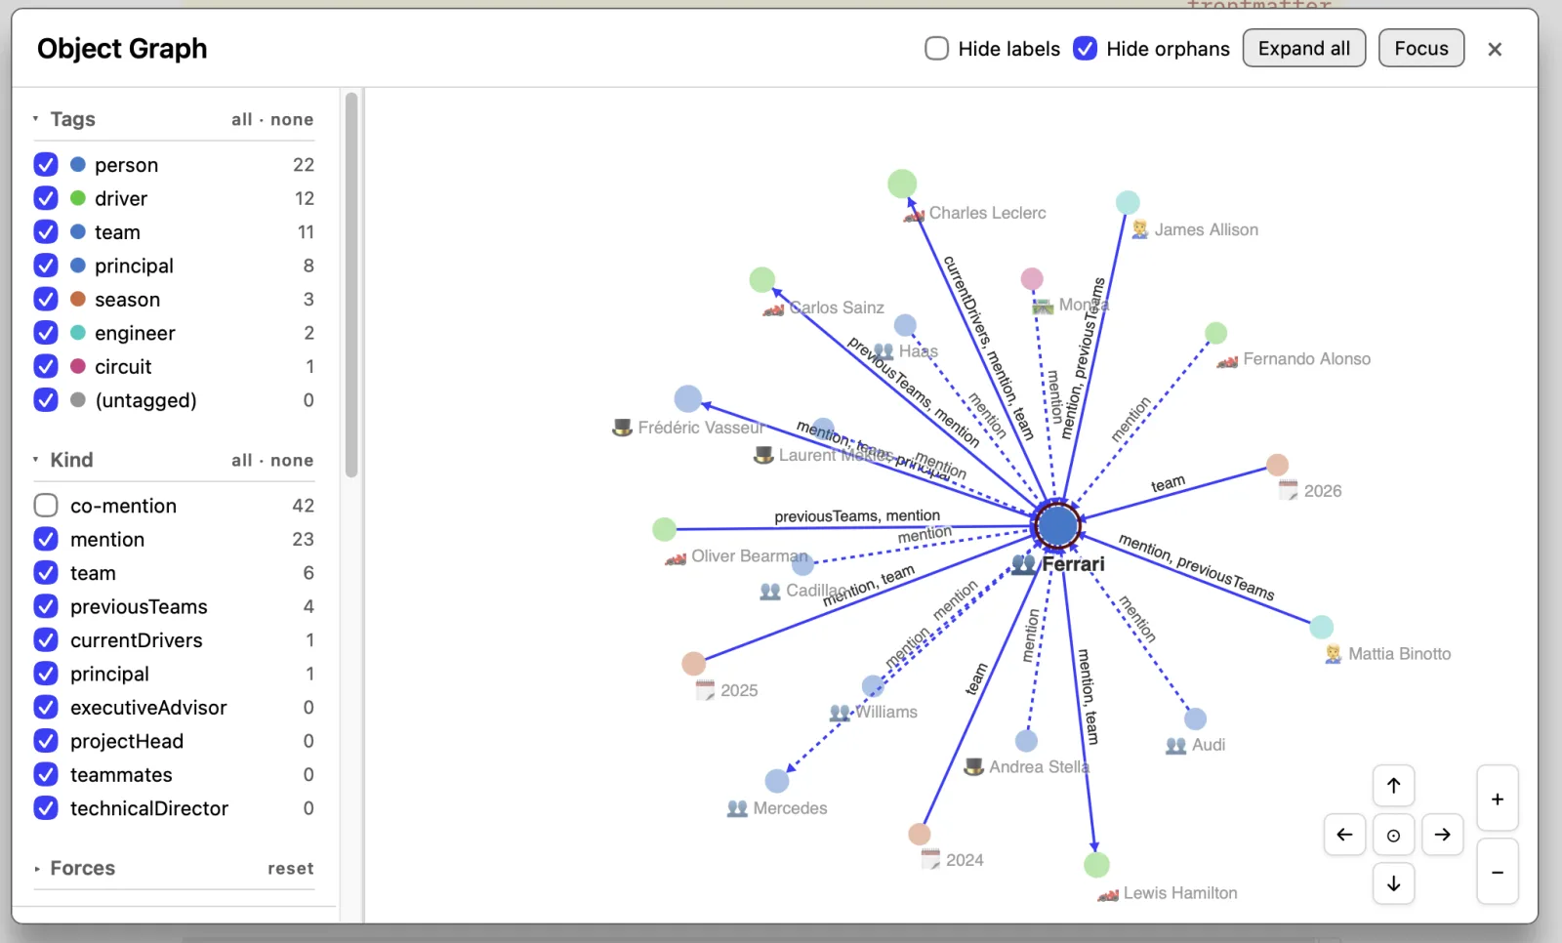Select the 2024 season node
This screenshot has height=943, width=1562.
(x=920, y=834)
